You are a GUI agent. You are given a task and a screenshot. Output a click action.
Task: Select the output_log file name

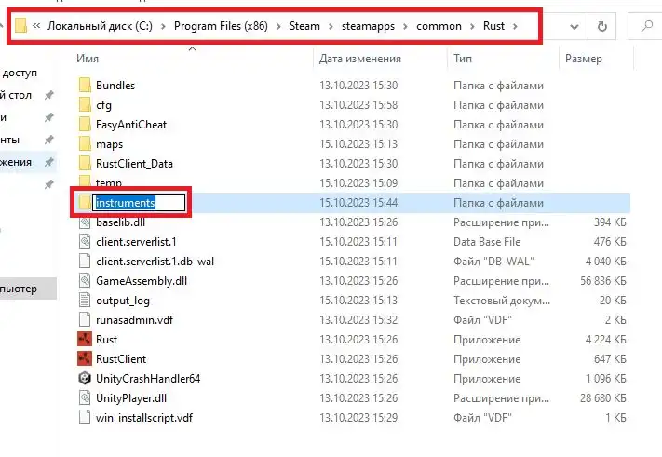[122, 301]
